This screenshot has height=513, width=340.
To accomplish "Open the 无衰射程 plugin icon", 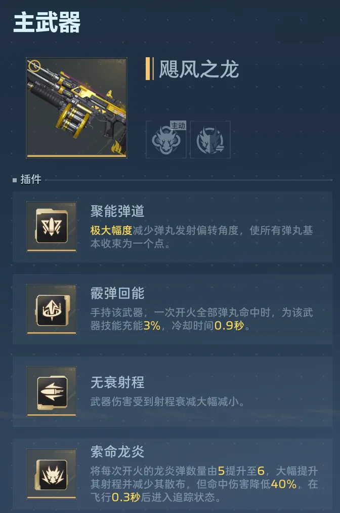I will (52, 391).
